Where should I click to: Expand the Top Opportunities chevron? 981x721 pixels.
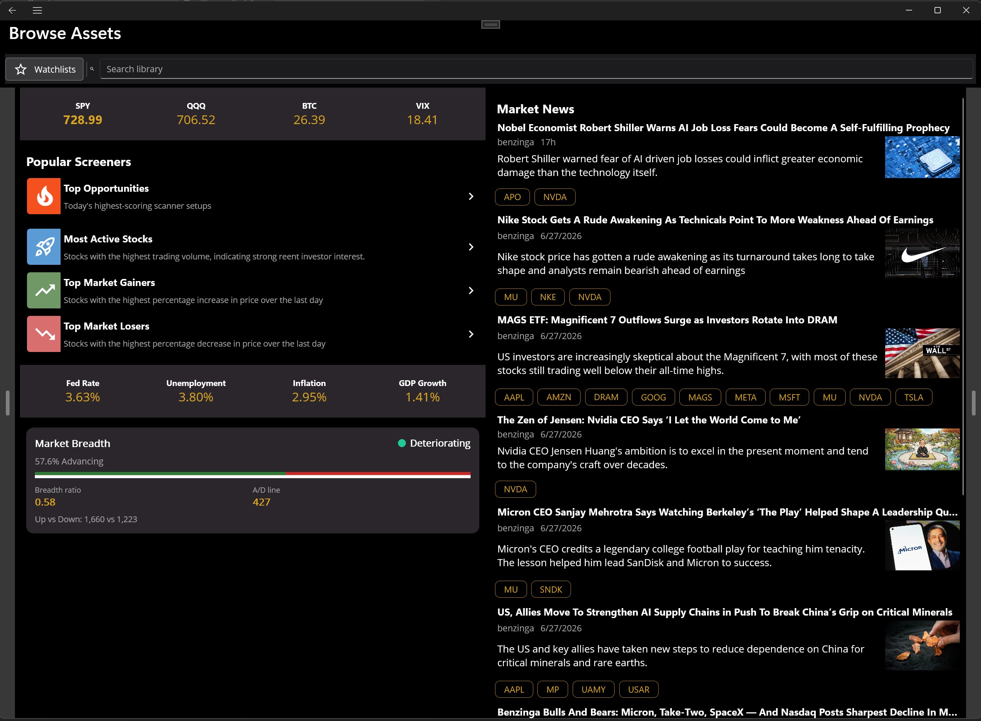(471, 196)
